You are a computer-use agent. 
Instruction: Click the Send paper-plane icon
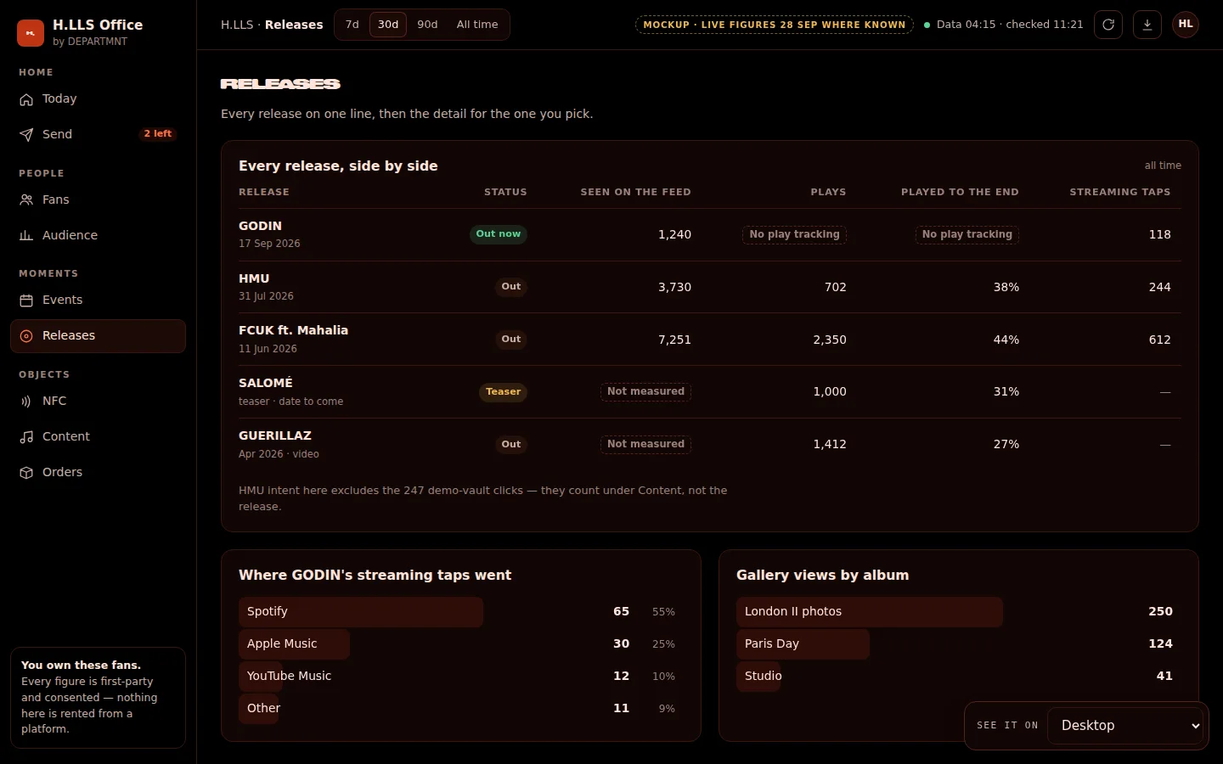[x=26, y=135]
